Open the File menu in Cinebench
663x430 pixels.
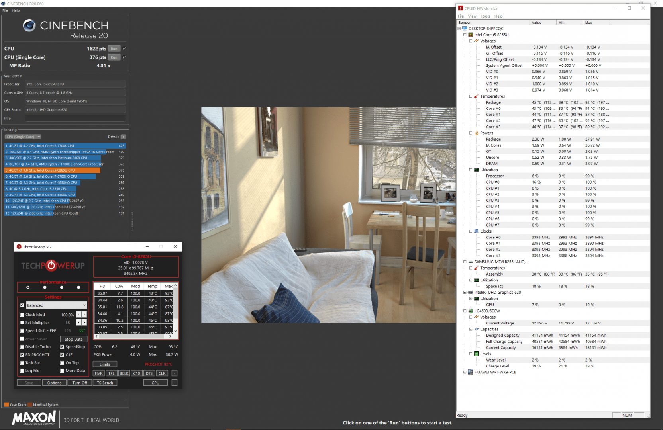(x=5, y=10)
